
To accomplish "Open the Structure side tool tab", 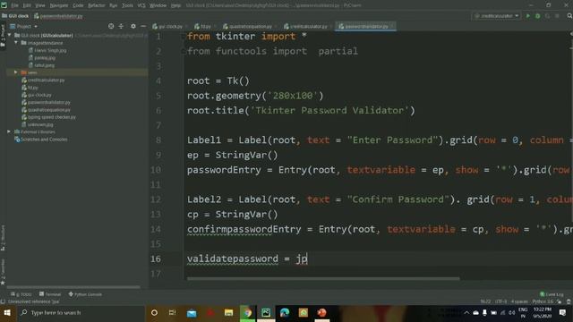I will point(3,237).
